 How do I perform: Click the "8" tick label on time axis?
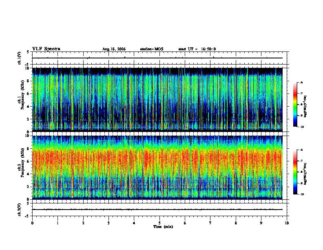[x=236, y=223]
